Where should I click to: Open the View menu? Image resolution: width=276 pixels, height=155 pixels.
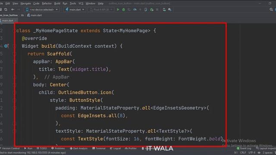point(15,3)
